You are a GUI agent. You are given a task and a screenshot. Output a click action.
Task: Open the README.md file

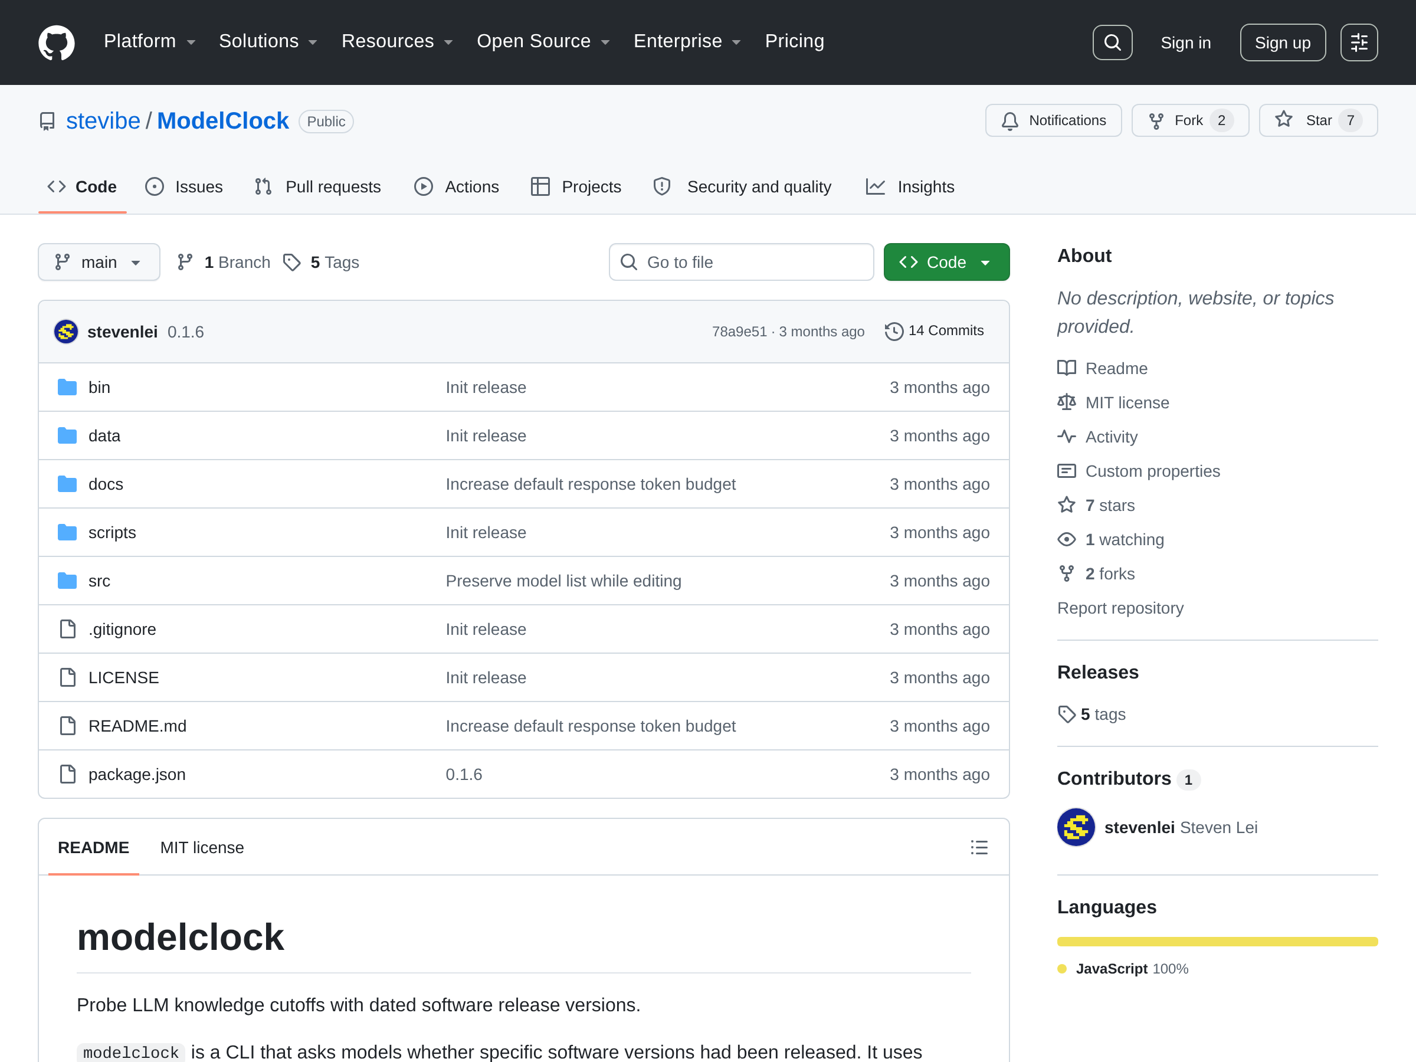(x=137, y=726)
